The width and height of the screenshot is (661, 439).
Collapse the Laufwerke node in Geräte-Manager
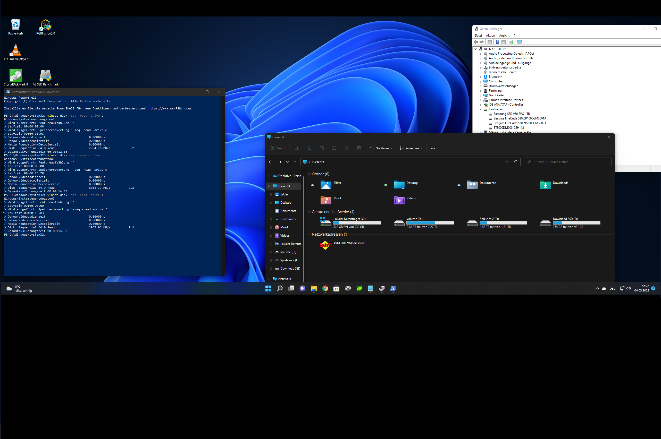tap(481, 109)
